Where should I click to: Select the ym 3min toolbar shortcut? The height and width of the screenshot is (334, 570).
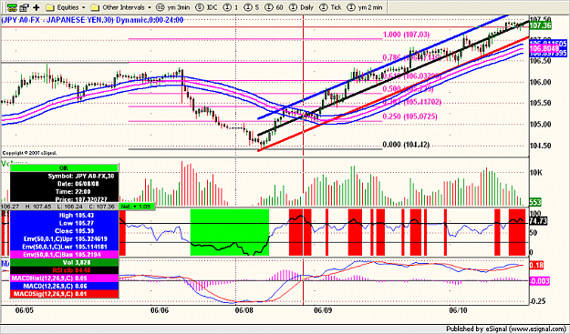pyautogui.click(x=173, y=7)
